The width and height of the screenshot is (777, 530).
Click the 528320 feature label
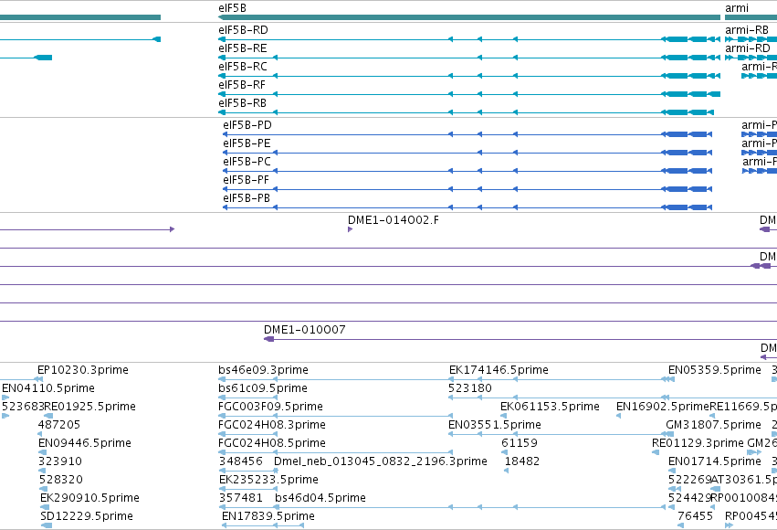[61, 480]
